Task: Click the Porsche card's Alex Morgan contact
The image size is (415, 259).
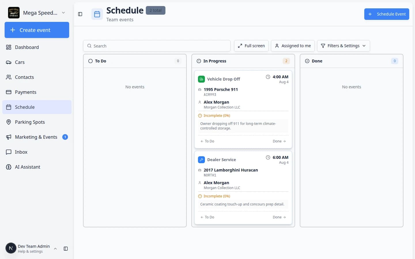Action: pos(216,102)
